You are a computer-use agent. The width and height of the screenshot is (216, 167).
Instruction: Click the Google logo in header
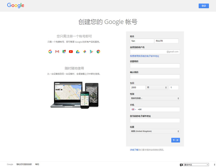(x=16, y=5)
